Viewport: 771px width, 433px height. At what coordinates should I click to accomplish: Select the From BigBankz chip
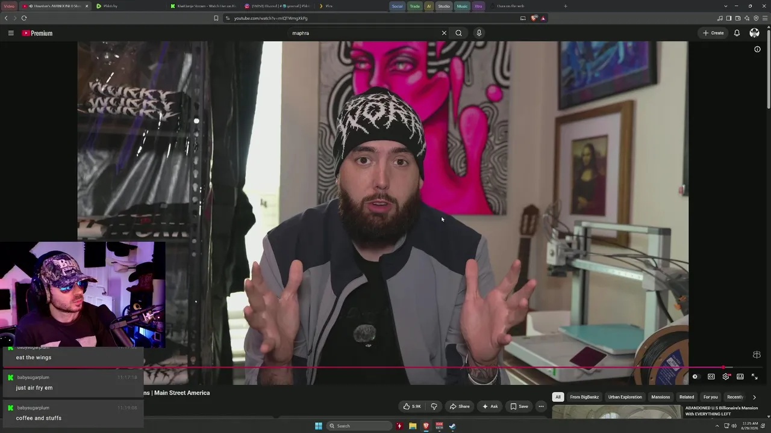(584, 397)
